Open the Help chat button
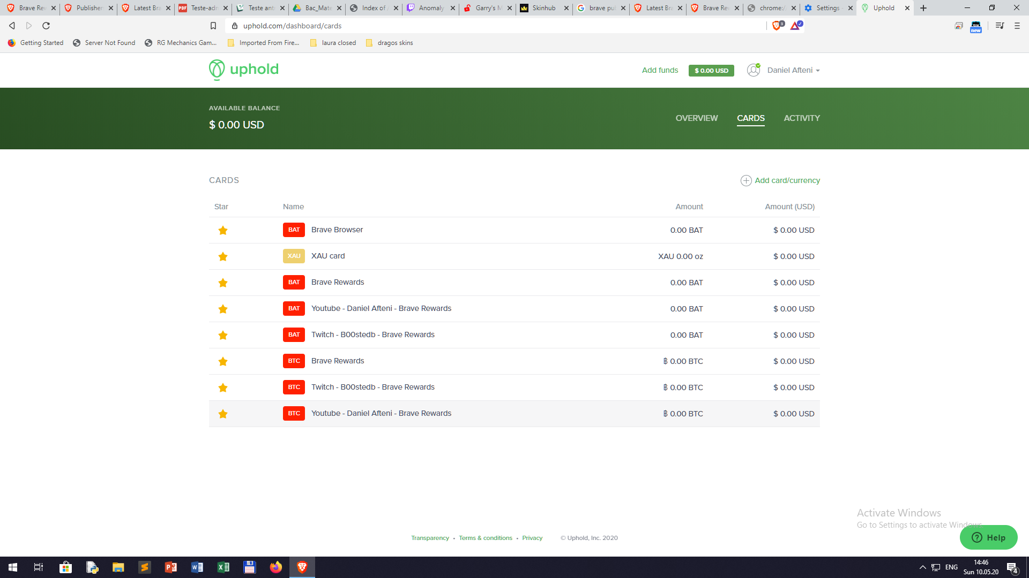The image size is (1029, 578). click(988, 537)
